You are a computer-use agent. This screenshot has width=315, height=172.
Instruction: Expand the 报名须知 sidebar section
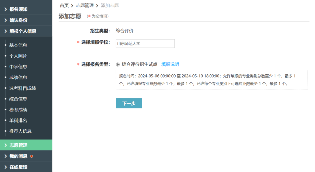(18, 9)
